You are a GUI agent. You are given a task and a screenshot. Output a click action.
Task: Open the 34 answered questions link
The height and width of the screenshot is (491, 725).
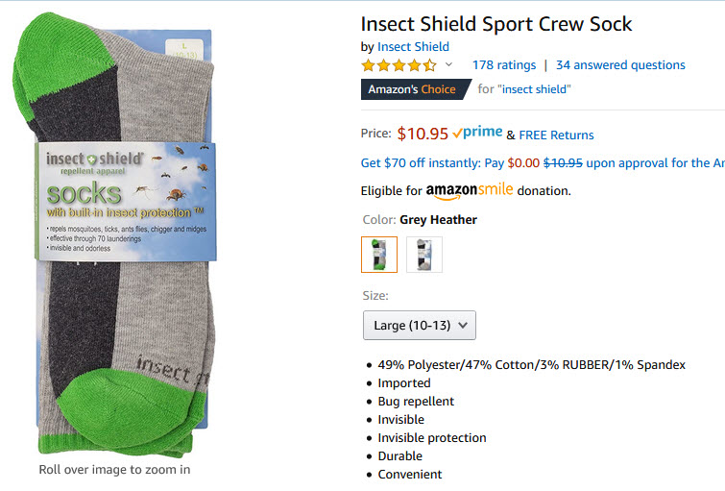click(x=620, y=65)
